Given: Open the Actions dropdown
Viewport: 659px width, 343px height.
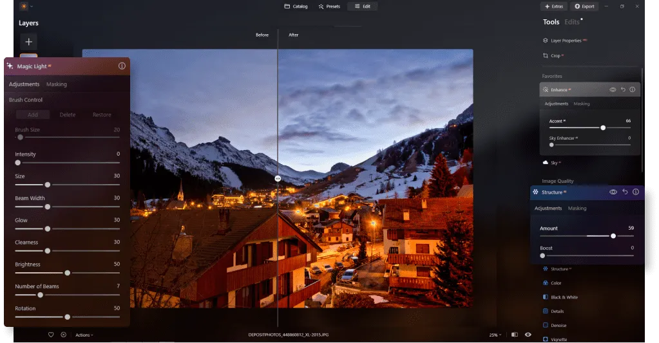Looking at the screenshot, I should [x=84, y=335].
